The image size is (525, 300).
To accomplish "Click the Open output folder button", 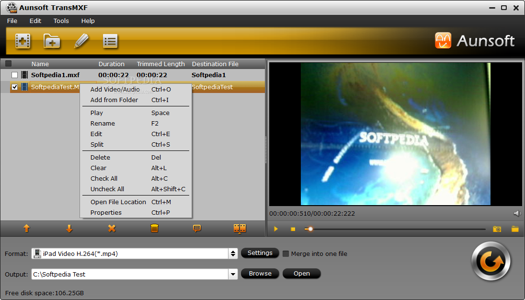I will coord(302,274).
